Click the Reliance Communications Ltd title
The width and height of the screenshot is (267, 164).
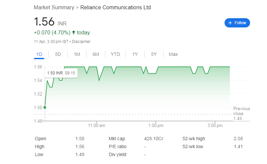pos(115,8)
